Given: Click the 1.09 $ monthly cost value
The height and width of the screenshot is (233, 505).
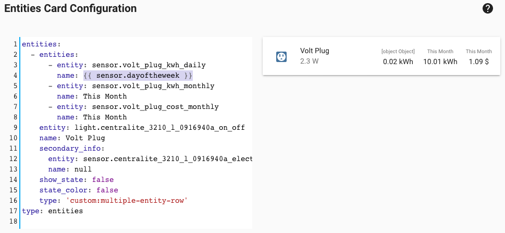Looking at the screenshot, I should point(478,62).
